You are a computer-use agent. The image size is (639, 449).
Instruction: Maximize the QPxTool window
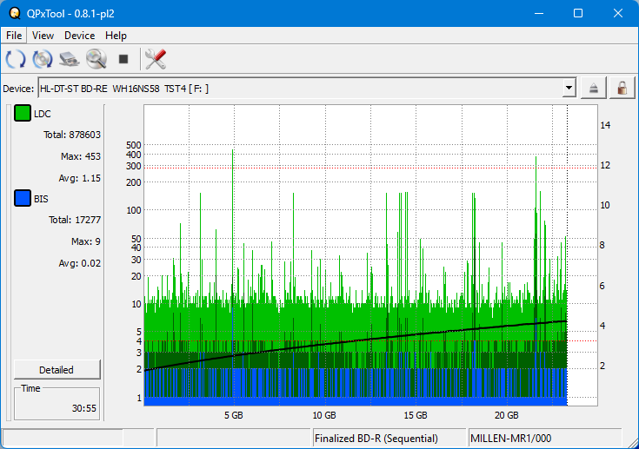(x=578, y=13)
